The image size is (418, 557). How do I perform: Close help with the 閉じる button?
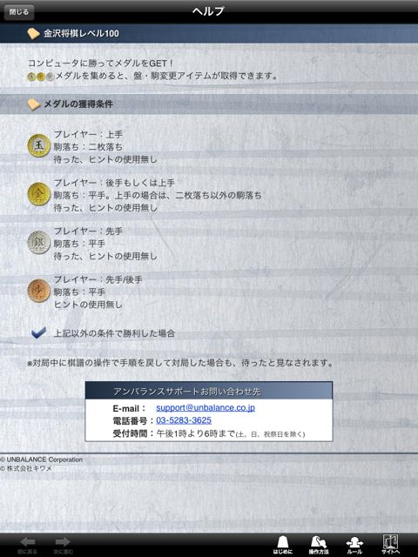coord(19,12)
